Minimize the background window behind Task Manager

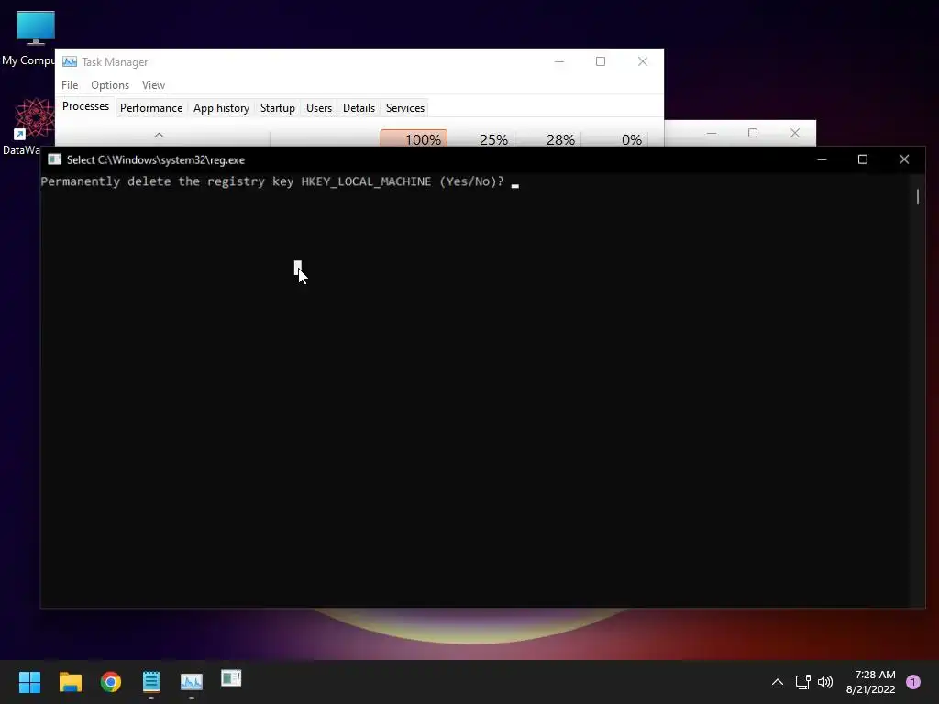click(x=711, y=133)
